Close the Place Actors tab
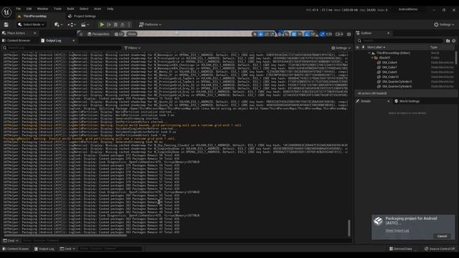The height and width of the screenshot is (258, 459). click(x=35, y=33)
